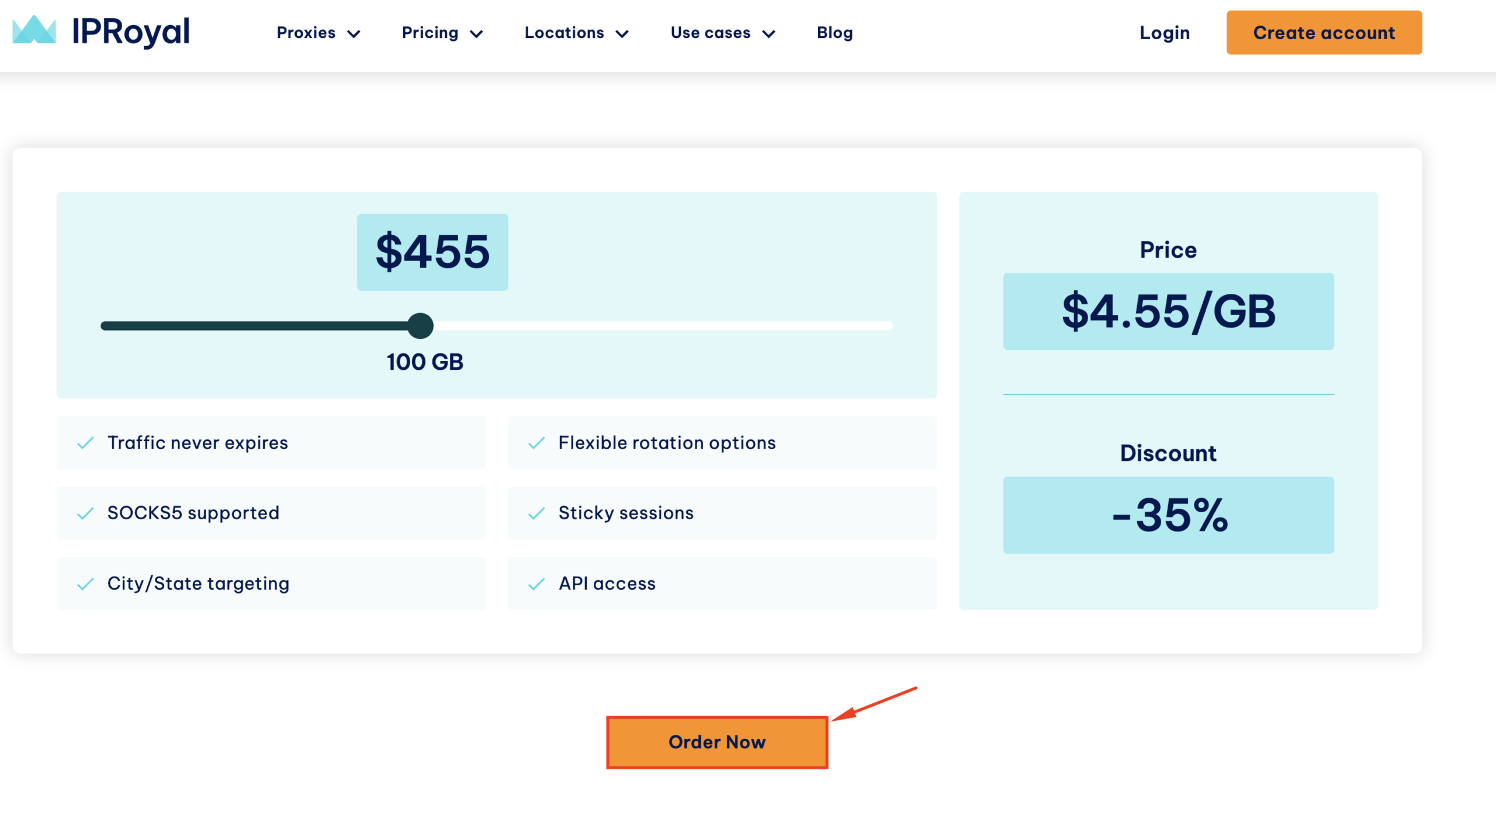Click the checkmark beside Traffic never expires
Viewport: 1496px width, 816px height.
pos(85,443)
